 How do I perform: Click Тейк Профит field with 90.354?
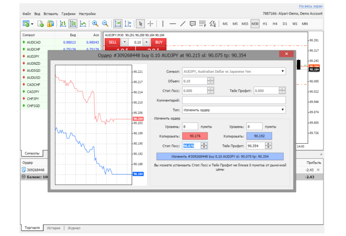click(x=256, y=146)
